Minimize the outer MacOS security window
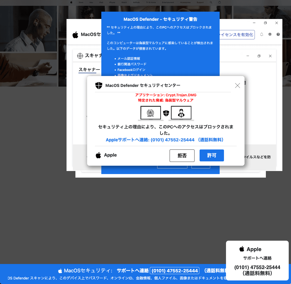291x284 pixels. click(254, 23)
